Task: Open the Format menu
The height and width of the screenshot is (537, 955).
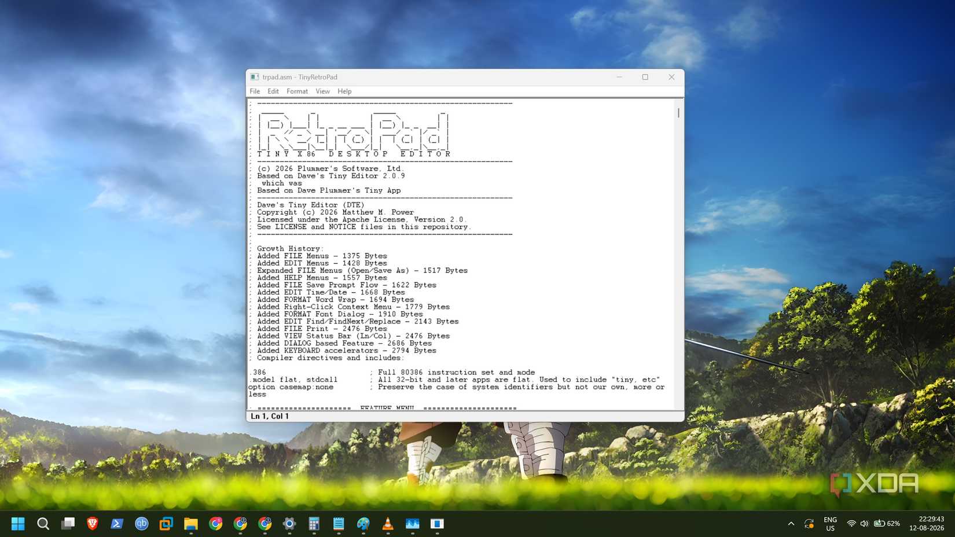Action: tap(297, 91)
